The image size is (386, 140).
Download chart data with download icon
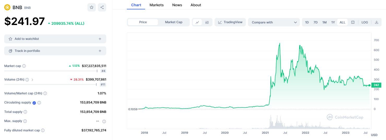tap(376, 22)
